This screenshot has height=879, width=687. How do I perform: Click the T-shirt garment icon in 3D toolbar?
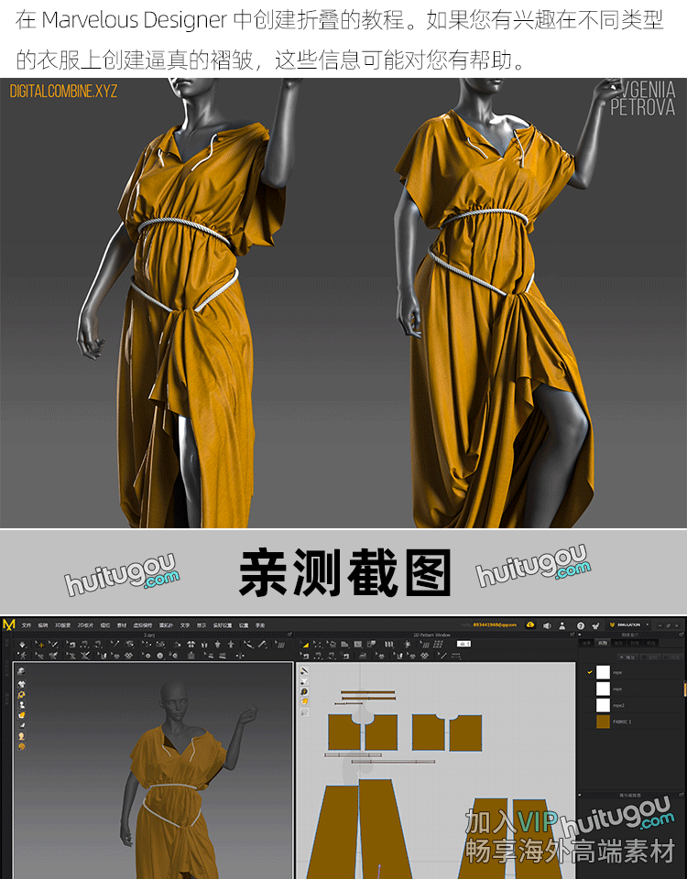191,645
